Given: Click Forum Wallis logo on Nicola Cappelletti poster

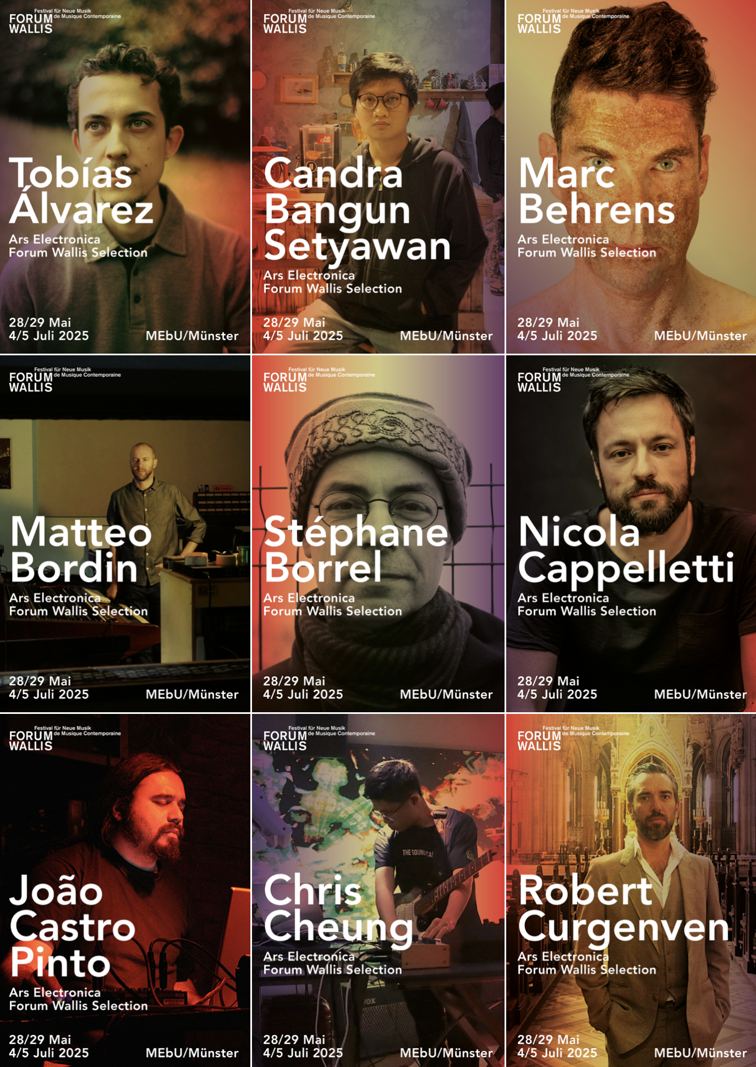Looking at the screenshot, I should pyautogui.click(x=573, y=380).
